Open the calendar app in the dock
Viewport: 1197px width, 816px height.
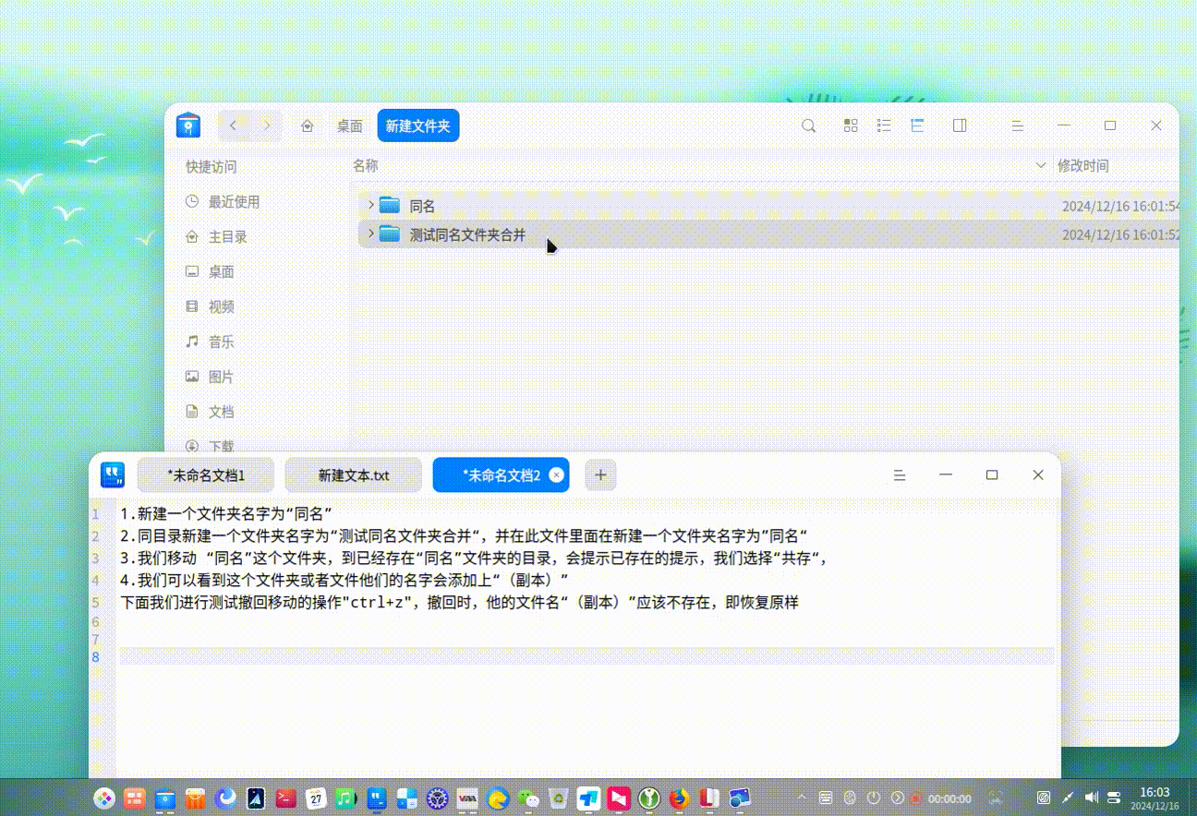tap(316, 798)
